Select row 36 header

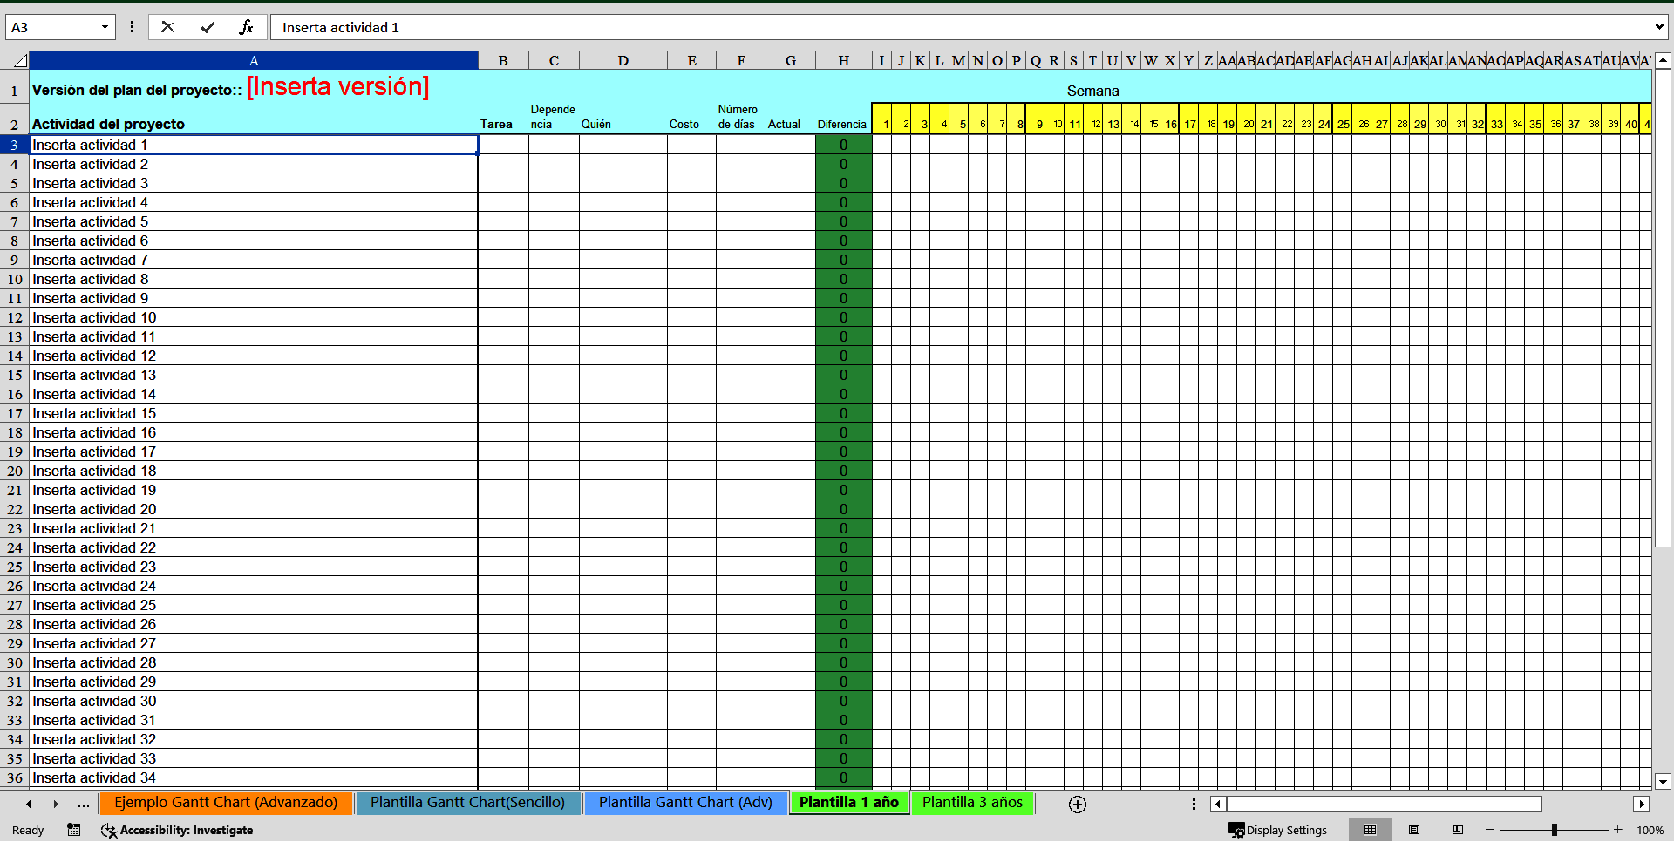pos(15,778)
